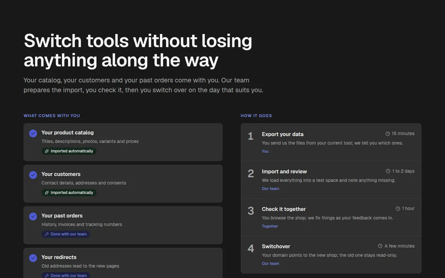Click the 'Together' label under Check it together

(270, 226)
